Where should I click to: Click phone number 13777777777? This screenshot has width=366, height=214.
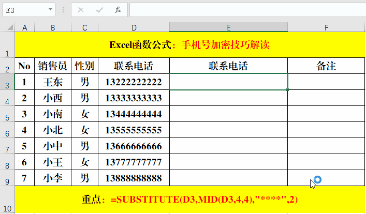pos(134,162)
